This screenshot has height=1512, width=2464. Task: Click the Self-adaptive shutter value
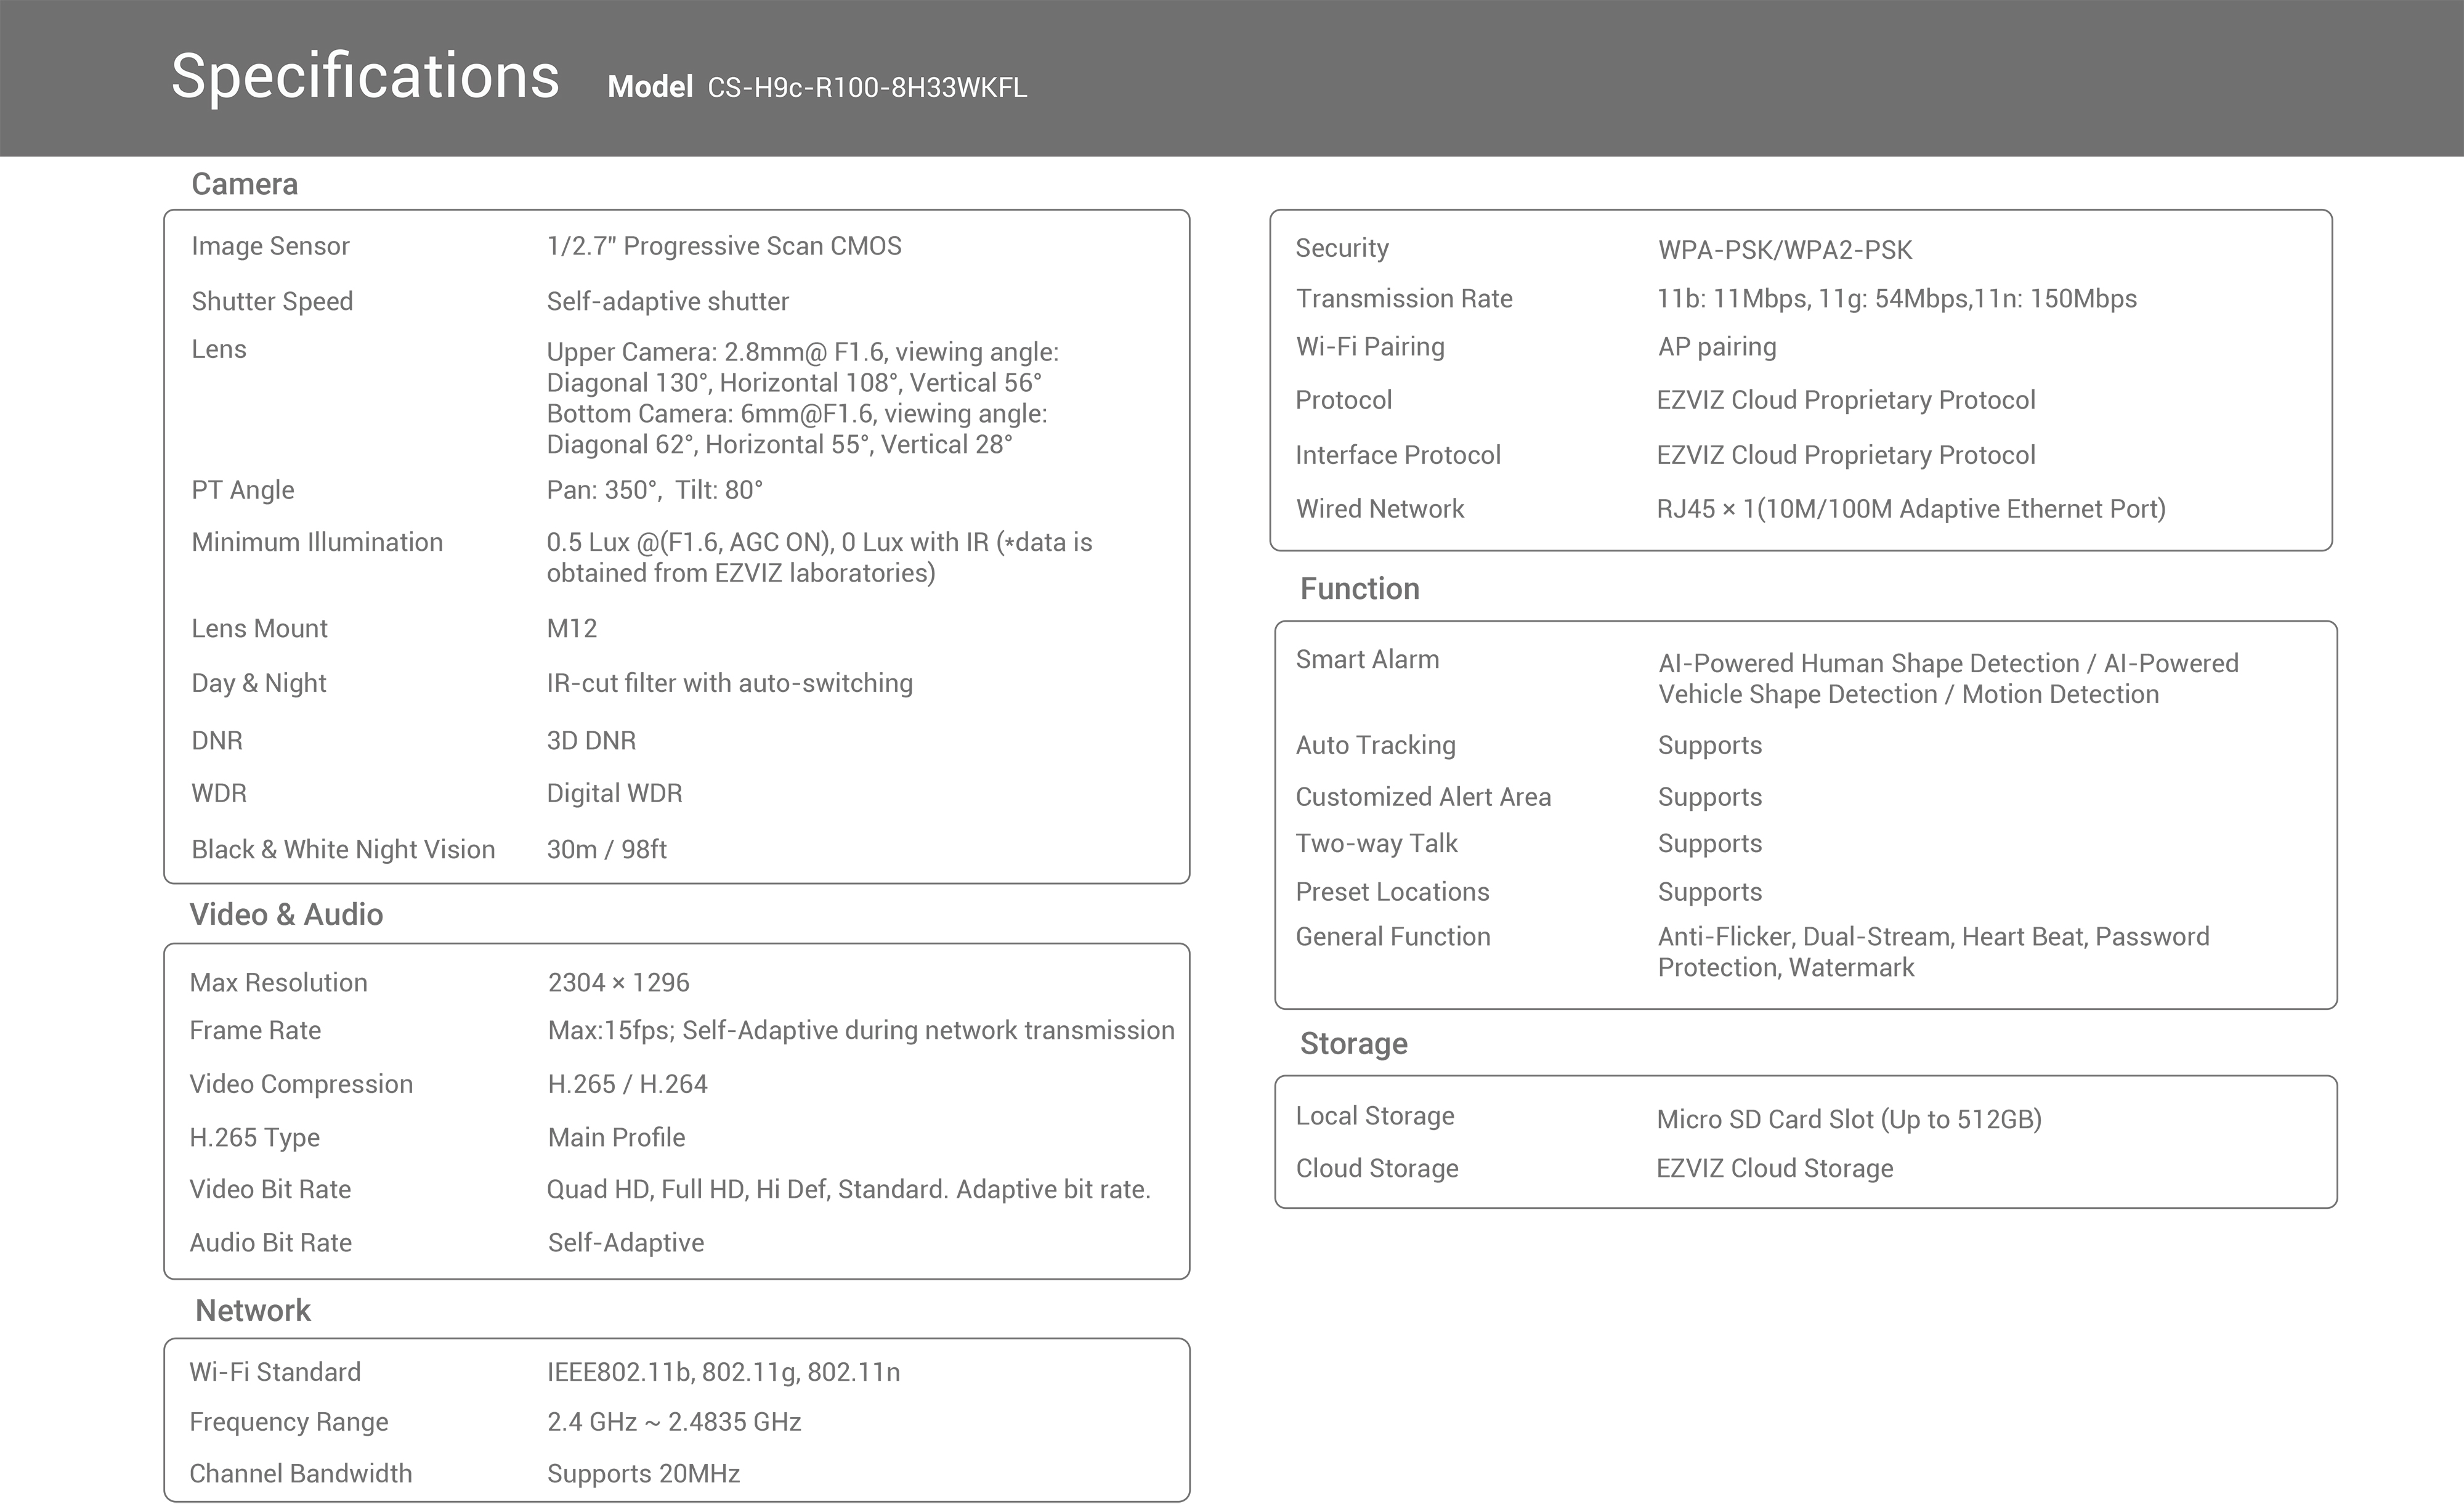[667, 301]
